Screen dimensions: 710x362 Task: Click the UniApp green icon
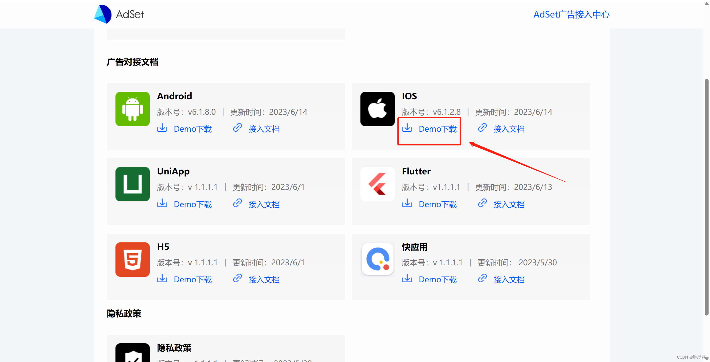pyautogui.click(x=133, y=184)
